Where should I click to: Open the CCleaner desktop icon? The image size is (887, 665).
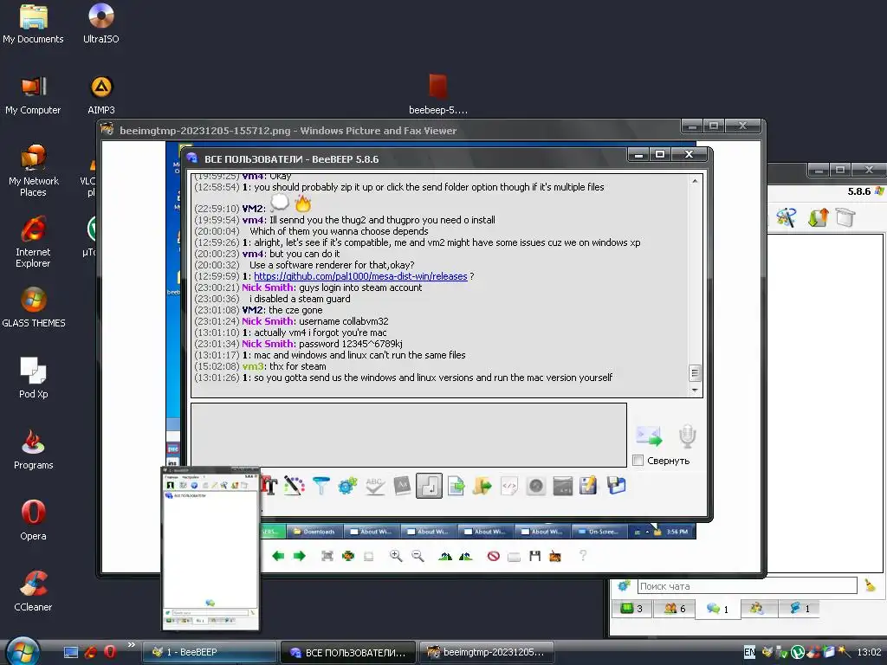33,591
